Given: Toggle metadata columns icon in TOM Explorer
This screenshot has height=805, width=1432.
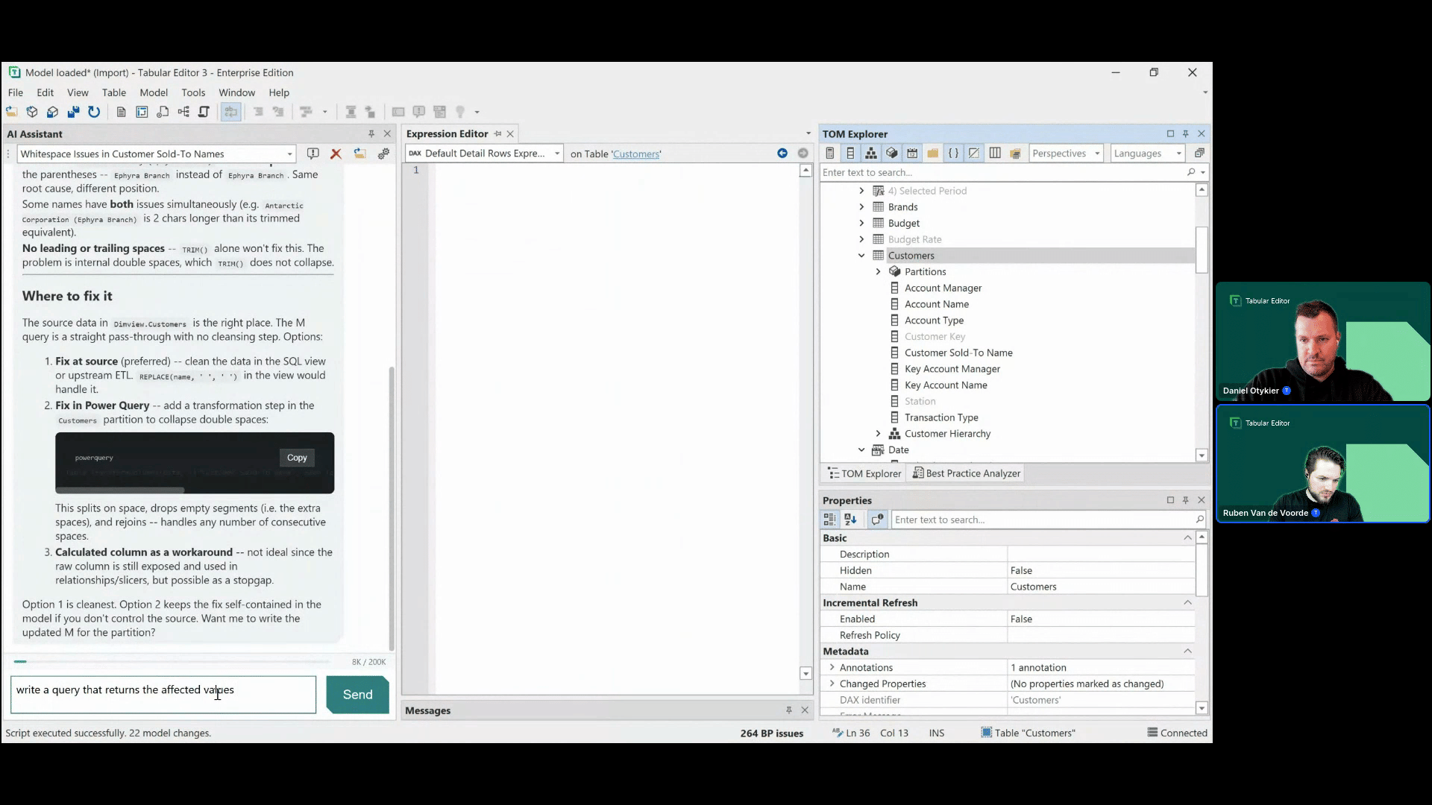Looking at the screenshot, I should click(x=995, y=154).
